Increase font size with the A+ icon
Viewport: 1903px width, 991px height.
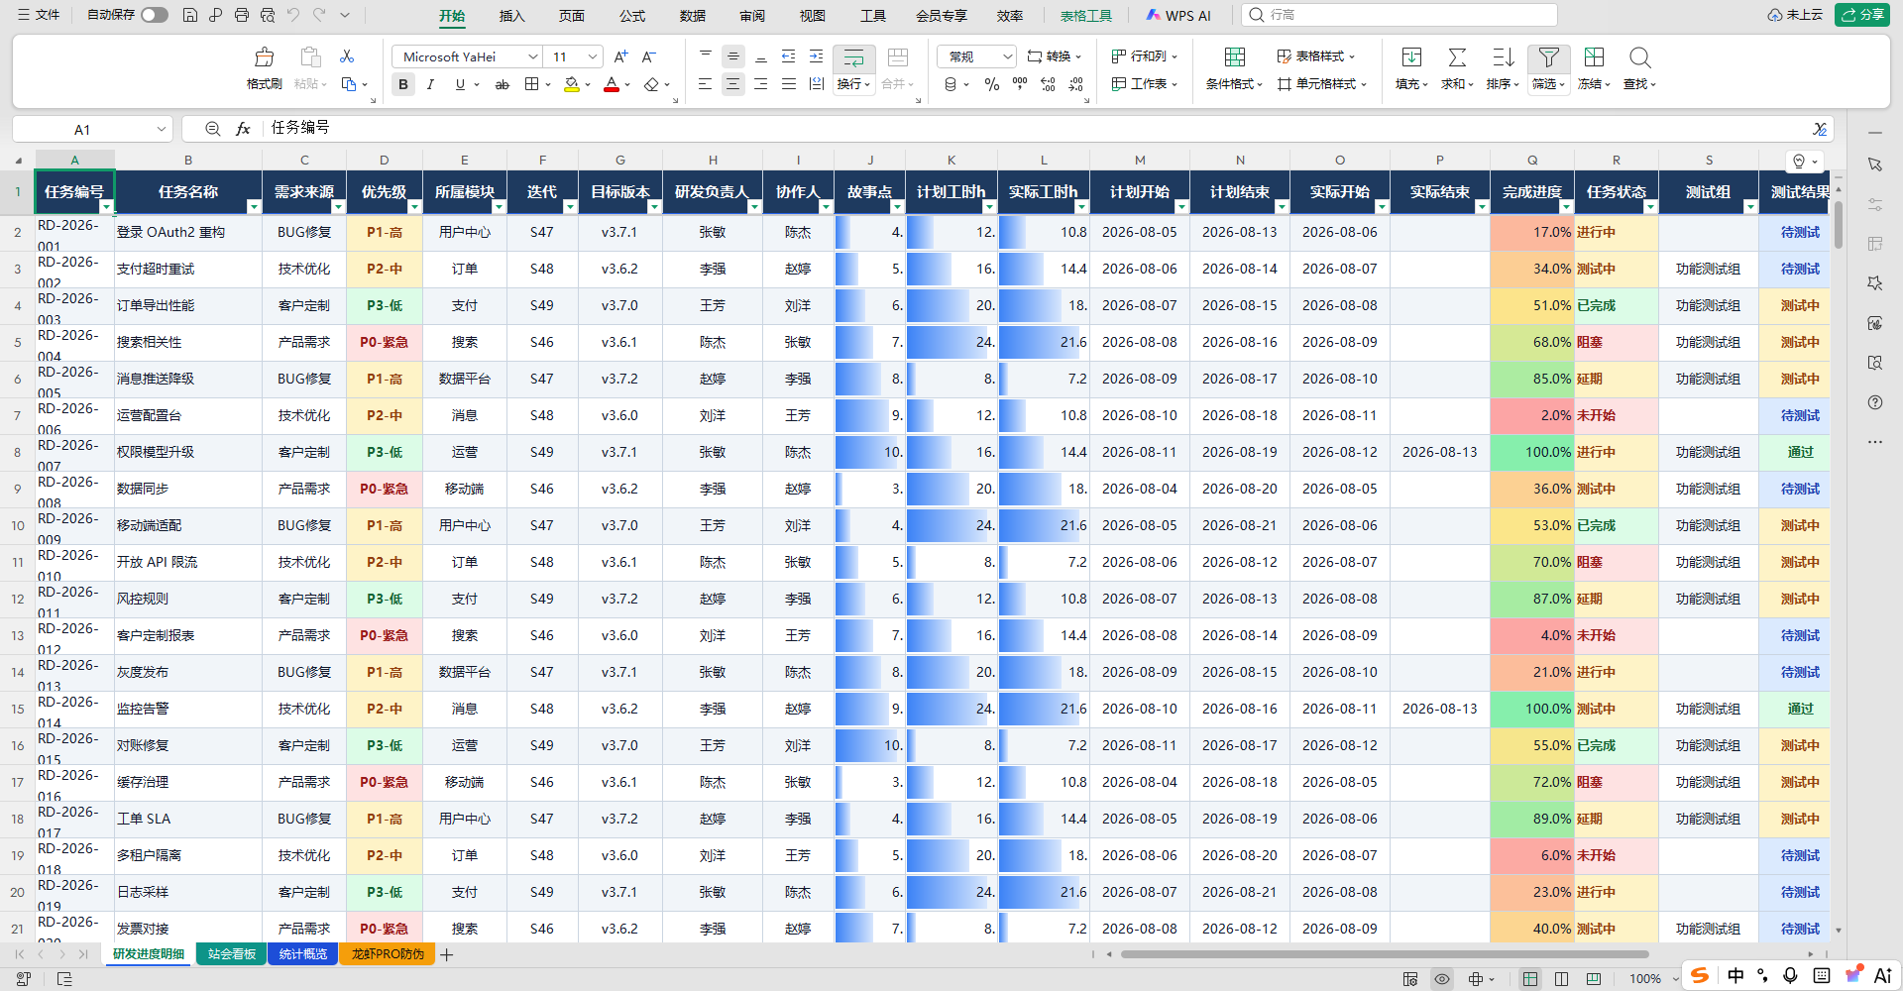pos(620,56)
